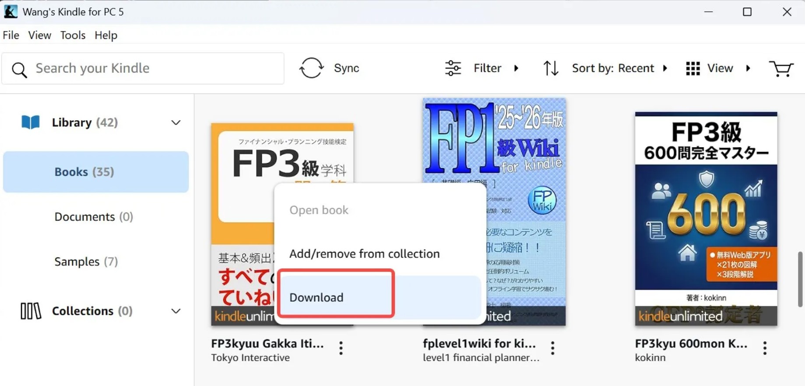Click title fplevel1wiki for ki...
Viewport: 805px width, 386px height.
click(479, 344)
